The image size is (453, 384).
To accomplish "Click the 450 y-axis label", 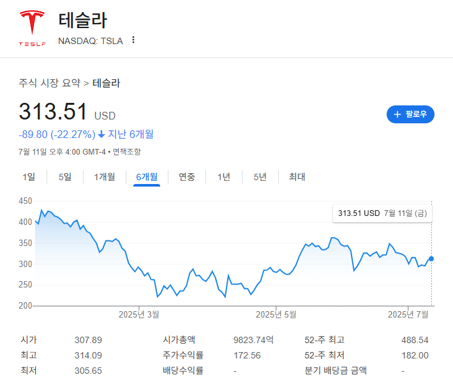I will pyautogui.click(x=26, y=201).
